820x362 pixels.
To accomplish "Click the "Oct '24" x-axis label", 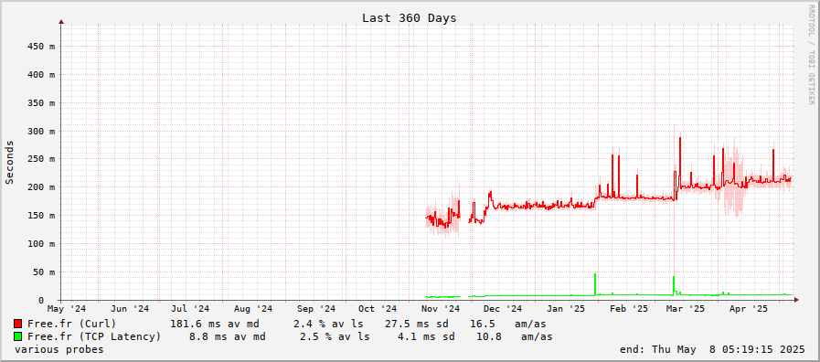I will click(x=378, y=309).
